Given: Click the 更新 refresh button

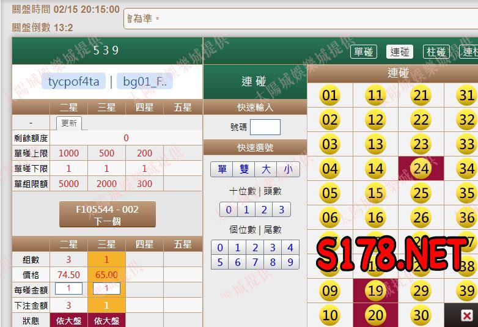Looking at the screenshot, I should (x=69, y=123).
